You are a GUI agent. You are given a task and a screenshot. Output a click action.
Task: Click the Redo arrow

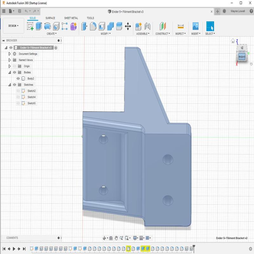point(35,11)
